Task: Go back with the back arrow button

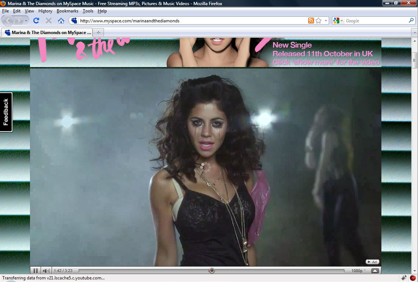Action: (x=8, y=21)
